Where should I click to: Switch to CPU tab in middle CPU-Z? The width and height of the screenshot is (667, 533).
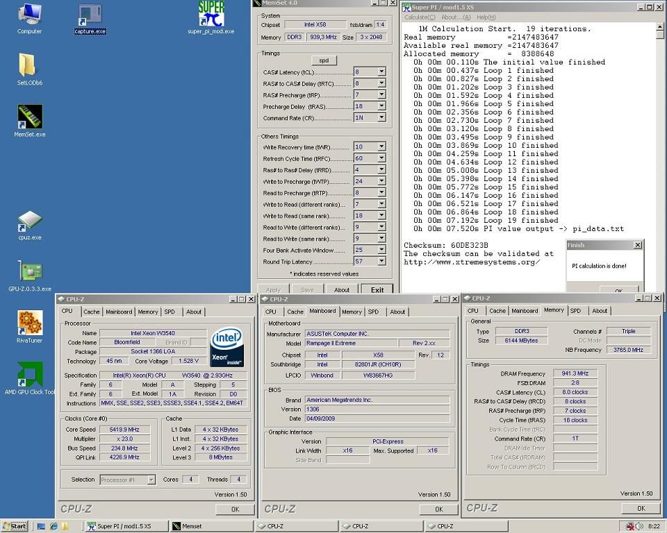(270, 312)
